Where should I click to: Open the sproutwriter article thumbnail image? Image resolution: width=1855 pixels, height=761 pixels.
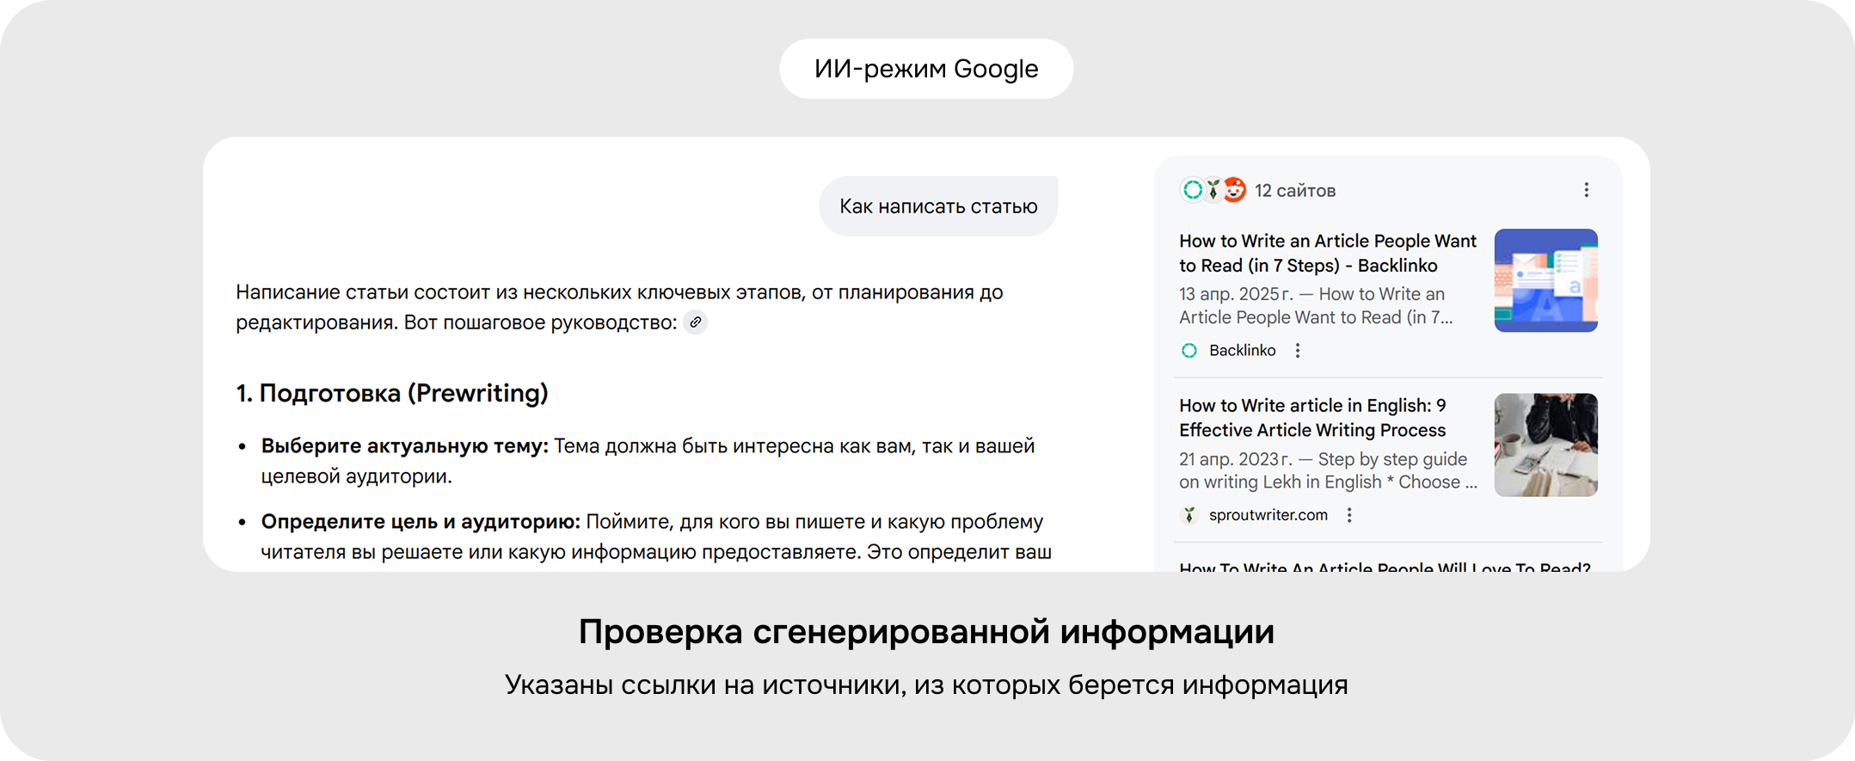click(x=1546, y=445)
